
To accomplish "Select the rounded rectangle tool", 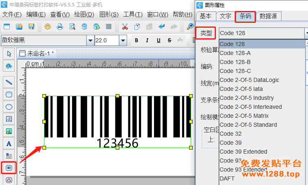I will 9,95.
